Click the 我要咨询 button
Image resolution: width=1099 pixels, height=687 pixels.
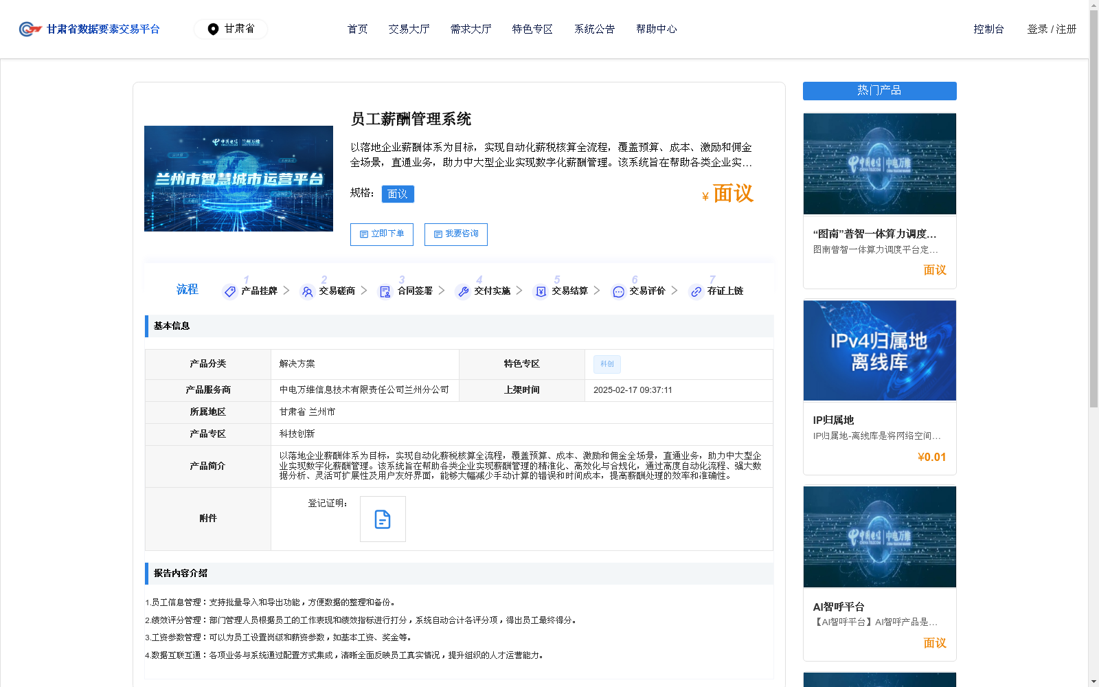pyautogui.click(x=456, y=234)
